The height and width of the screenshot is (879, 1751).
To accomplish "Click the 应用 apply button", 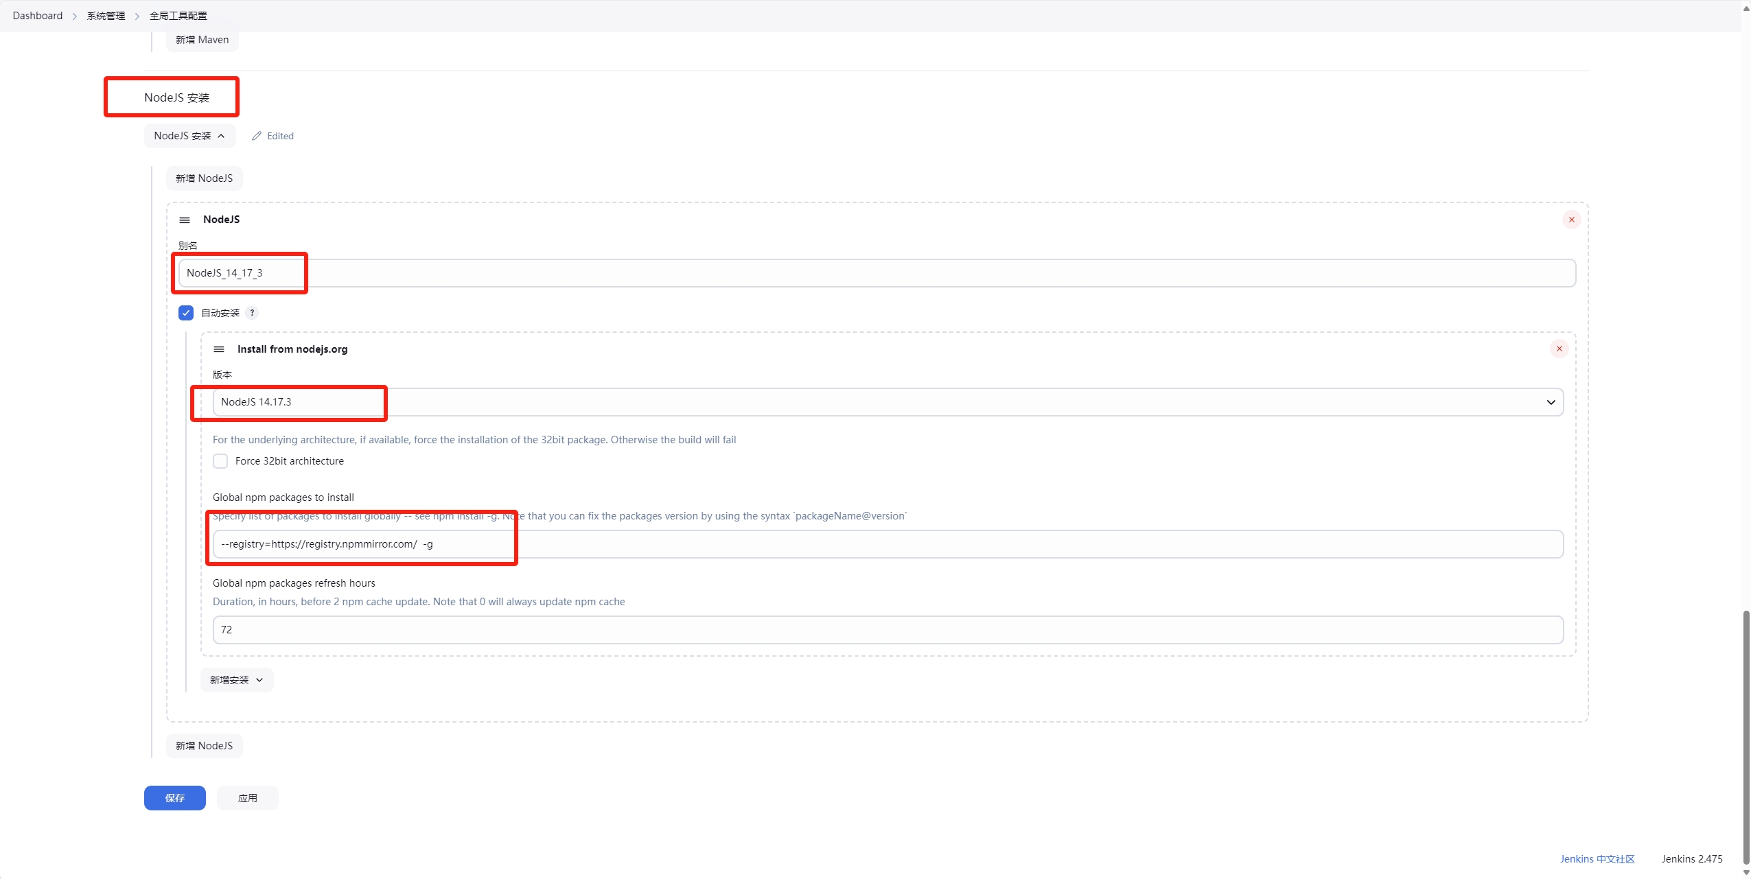I will tap(247, 798).
